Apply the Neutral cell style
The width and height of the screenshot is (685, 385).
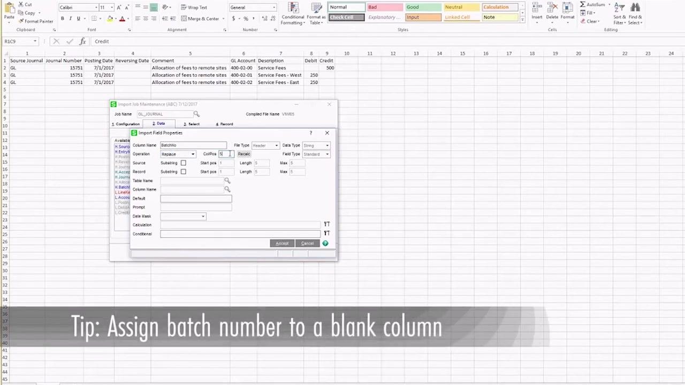click(461, 7)
